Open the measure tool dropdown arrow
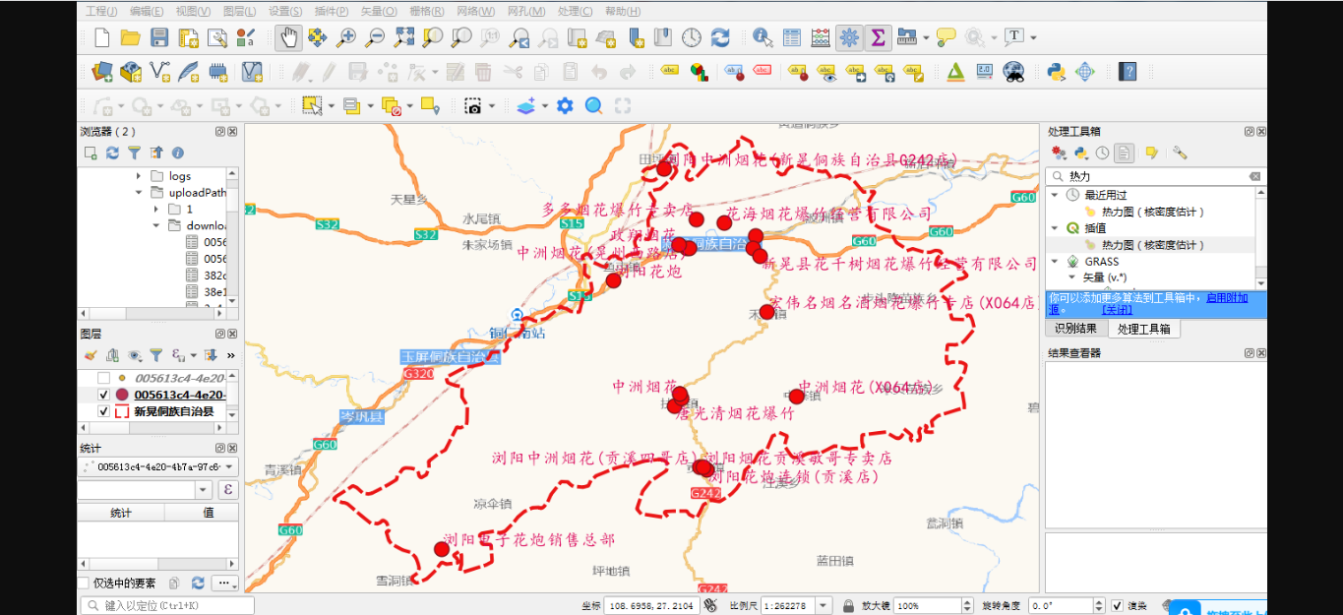The height and width of the screenshot is (615, 1343). pyautogui.click(x=926, y=38)
